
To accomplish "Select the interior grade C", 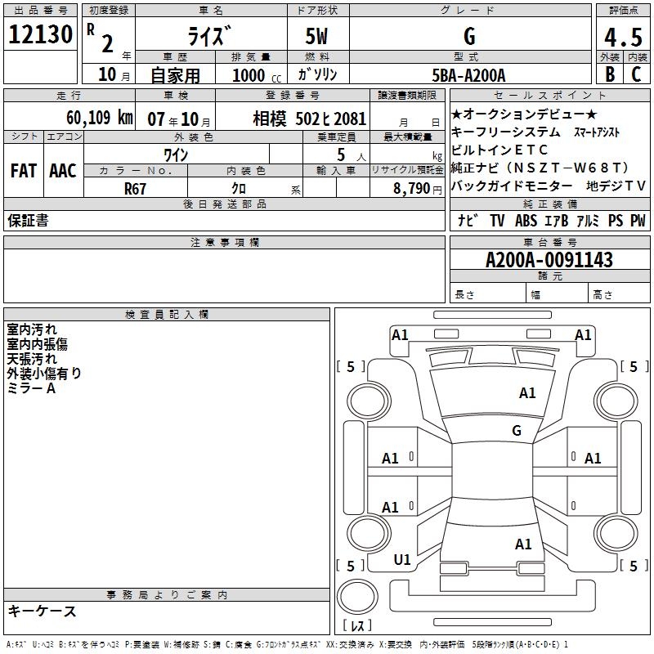I will click(636, 74).
